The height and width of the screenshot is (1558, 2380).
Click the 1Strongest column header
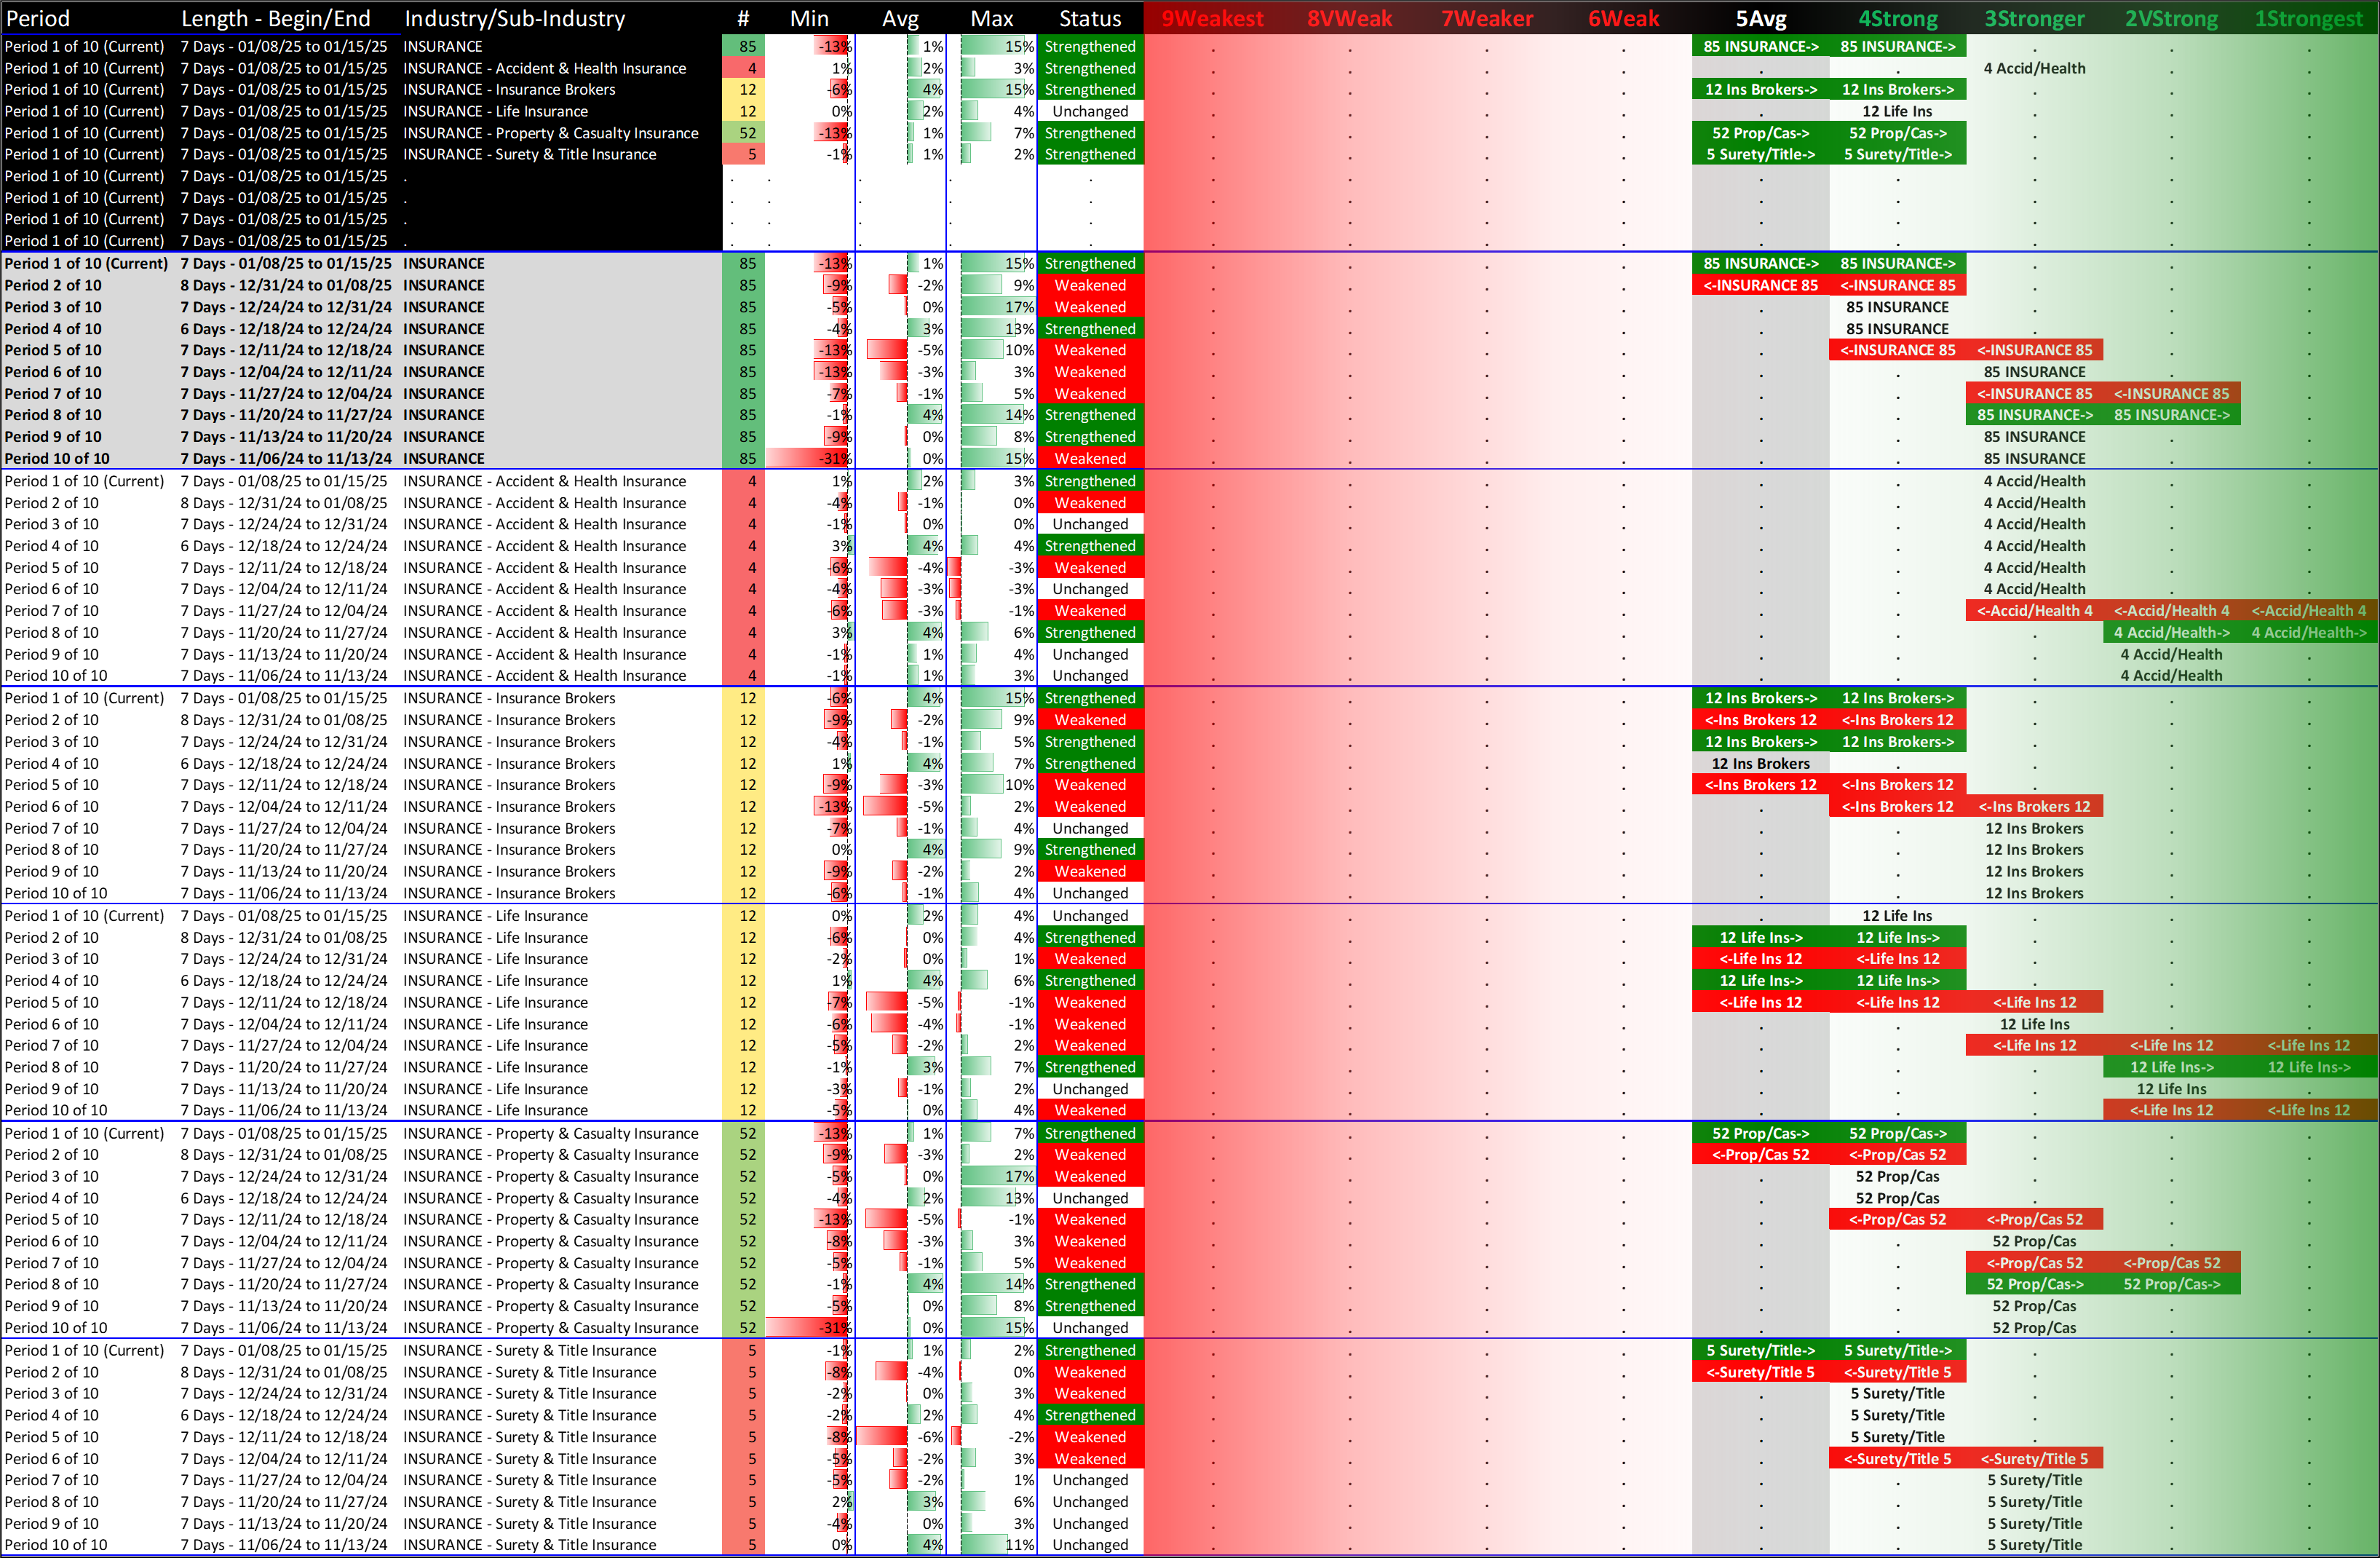(2308, 18)
